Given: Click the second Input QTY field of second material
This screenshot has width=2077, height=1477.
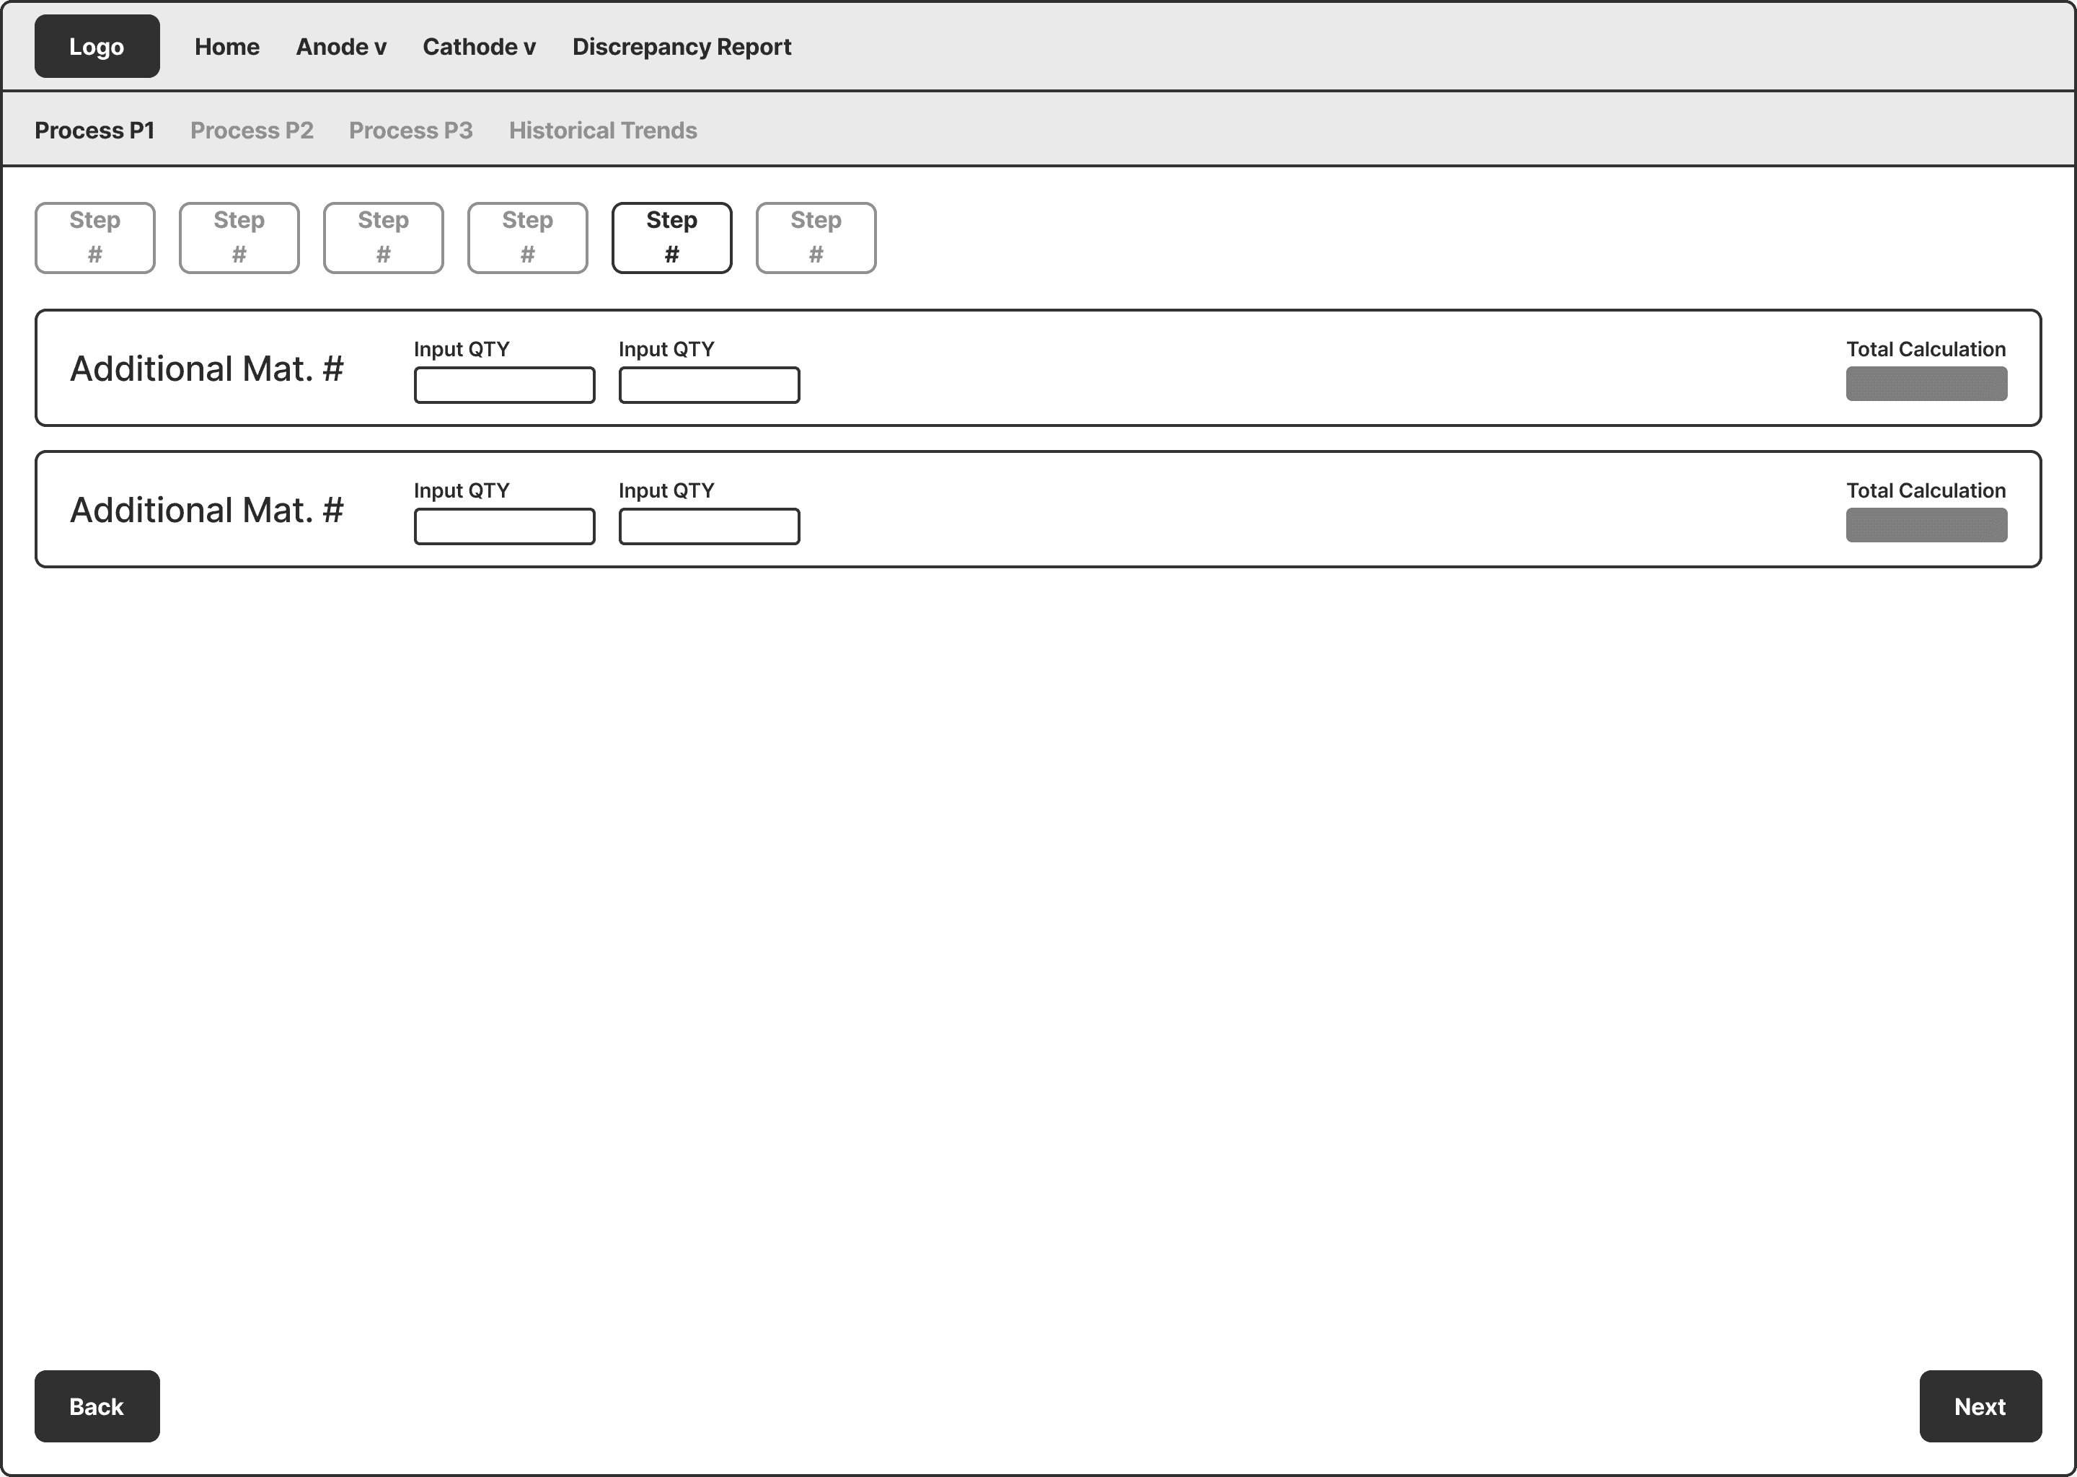Looking at the screenshot, I should coord(708,526).
